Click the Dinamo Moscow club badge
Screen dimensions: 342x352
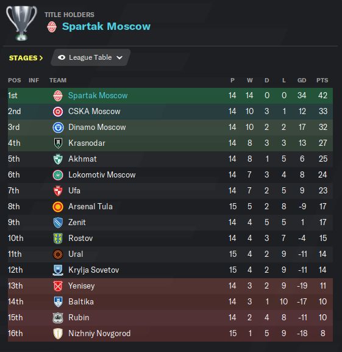[x=58, y=128]
